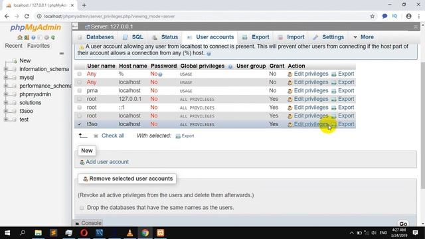Show hidden system tray icons chevron

[x=351, y=233]
